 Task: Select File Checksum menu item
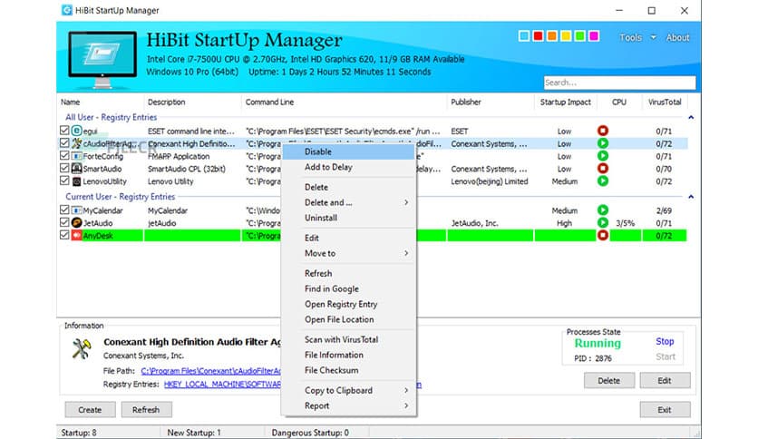(x=348, y=370)
